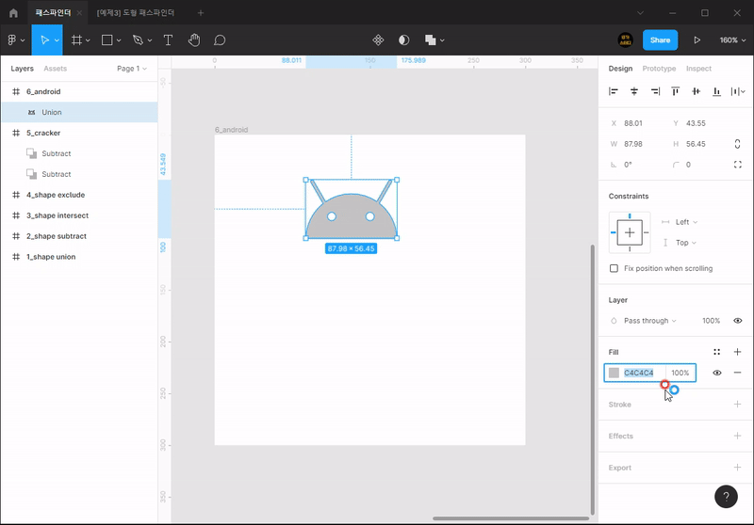Open the gray fill color swatch
This screenshot has height=525, width=754.
614,373
